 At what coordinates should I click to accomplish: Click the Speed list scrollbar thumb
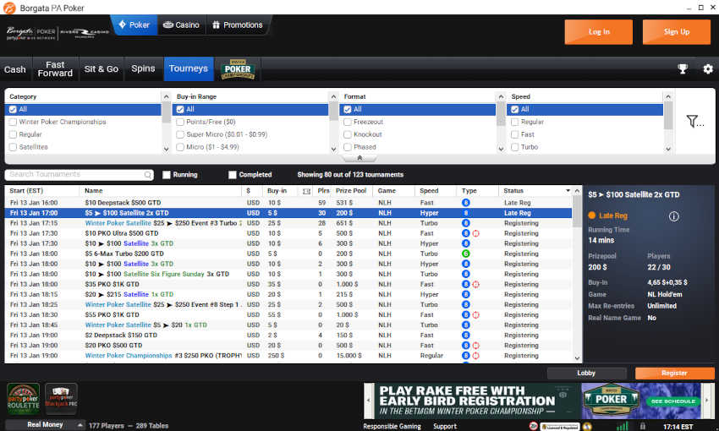click(x=668, y=116)
